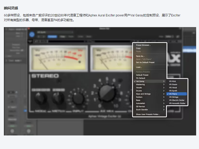Screen dimensions: 199x149
Task: Click the greyed Save - "VG Piano" entry
Action: pyautogui.click(x=144, y=59)
